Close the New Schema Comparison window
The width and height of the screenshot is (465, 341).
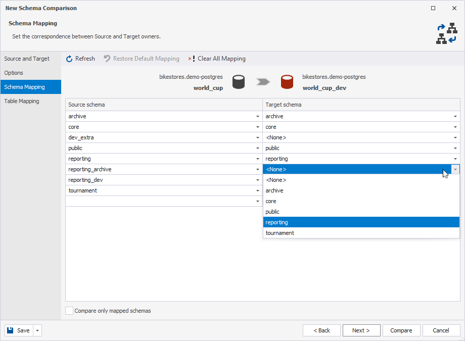[x=454, y=8]
